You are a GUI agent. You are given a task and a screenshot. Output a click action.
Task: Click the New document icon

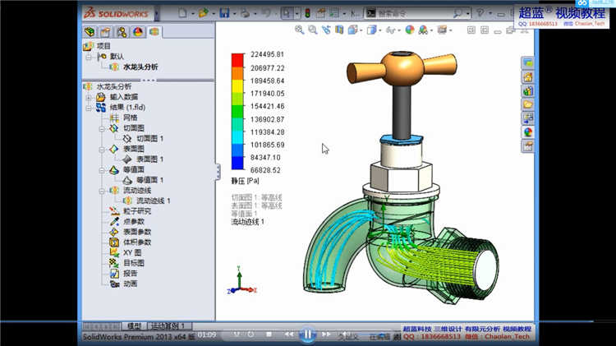pos(182,13)
